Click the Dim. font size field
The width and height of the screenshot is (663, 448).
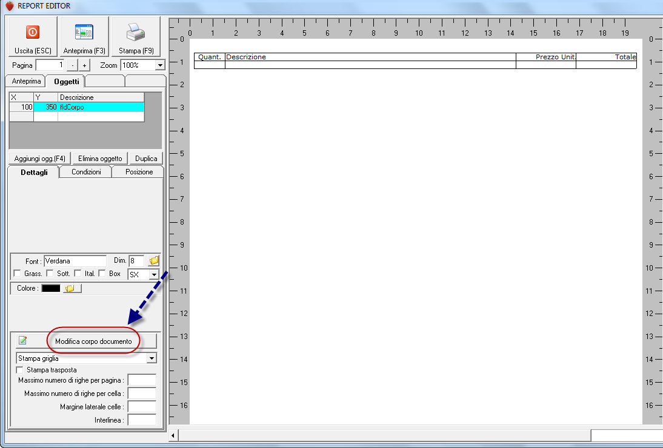(136, 261)
